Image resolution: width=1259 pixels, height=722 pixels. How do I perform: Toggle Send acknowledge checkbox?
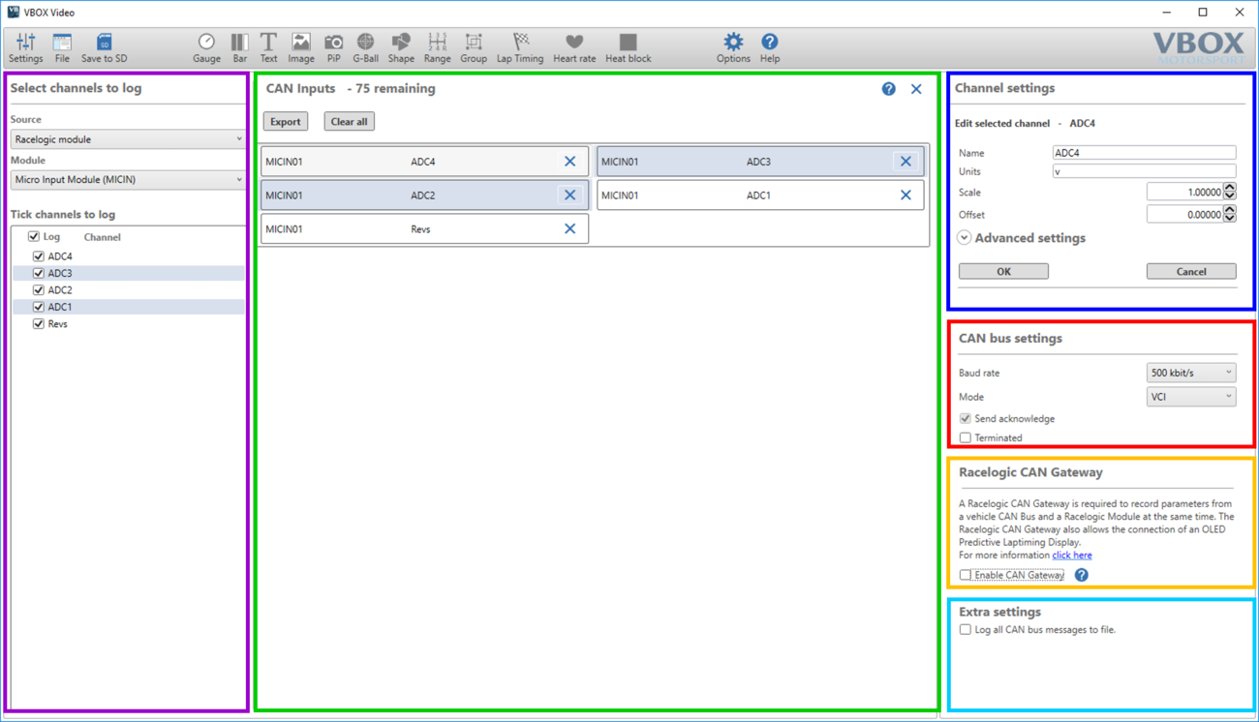pyautogui.click(x=966, y=419)
